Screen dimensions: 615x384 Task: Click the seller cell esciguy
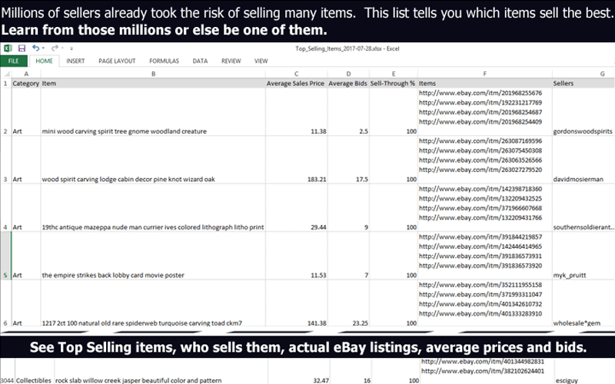click(584, 371)
